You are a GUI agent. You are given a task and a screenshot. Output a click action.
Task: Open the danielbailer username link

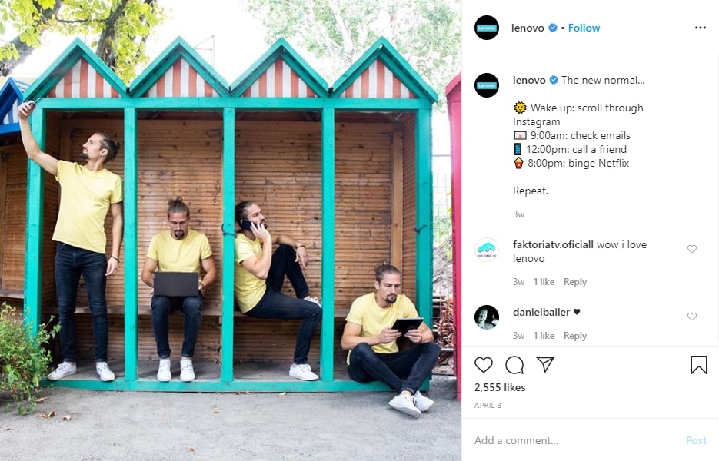coord(541,312)
